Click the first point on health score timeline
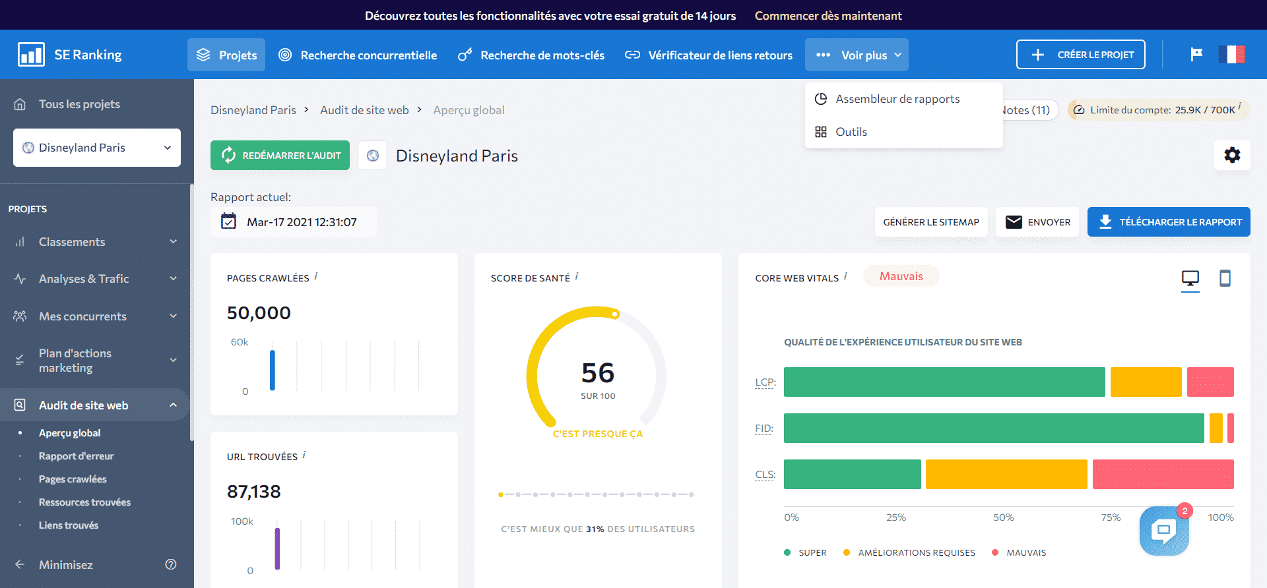Screen dimensions: 1267x588 [501, 494]
